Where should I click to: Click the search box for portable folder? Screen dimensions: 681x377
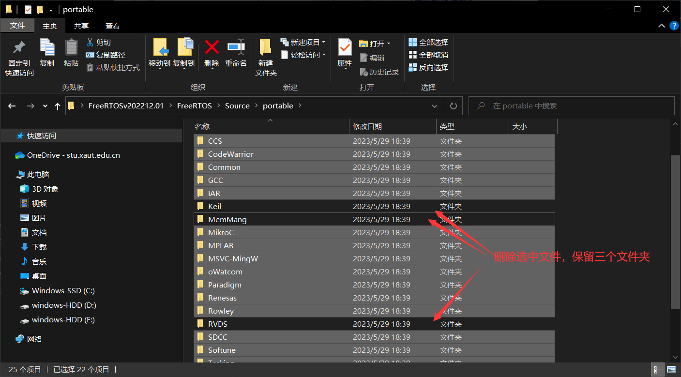click(571, 106)
